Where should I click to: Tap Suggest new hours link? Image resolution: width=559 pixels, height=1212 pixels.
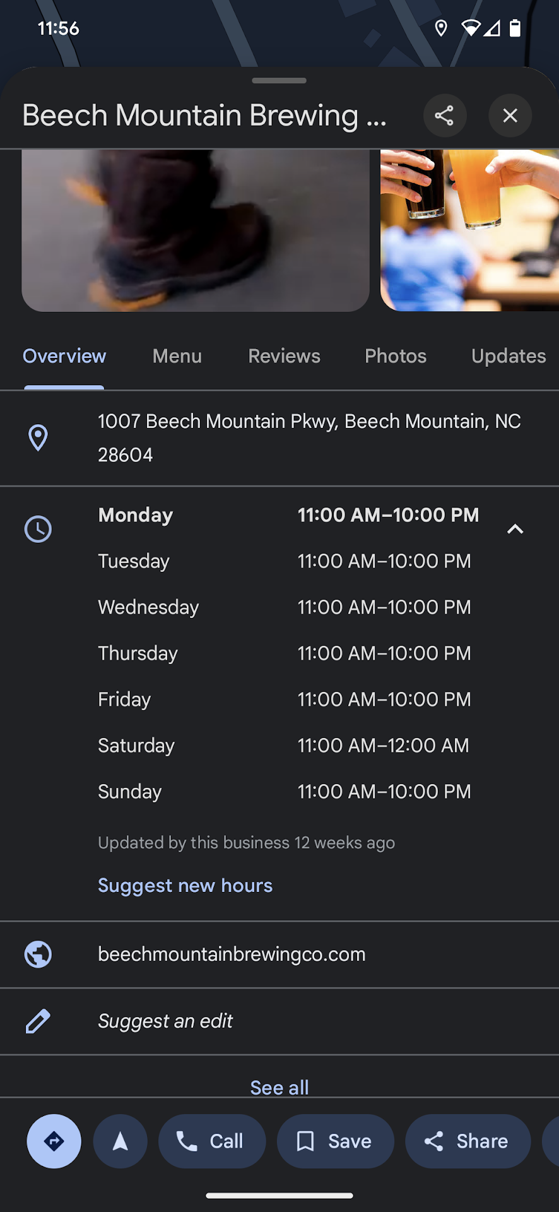point(185,885)
